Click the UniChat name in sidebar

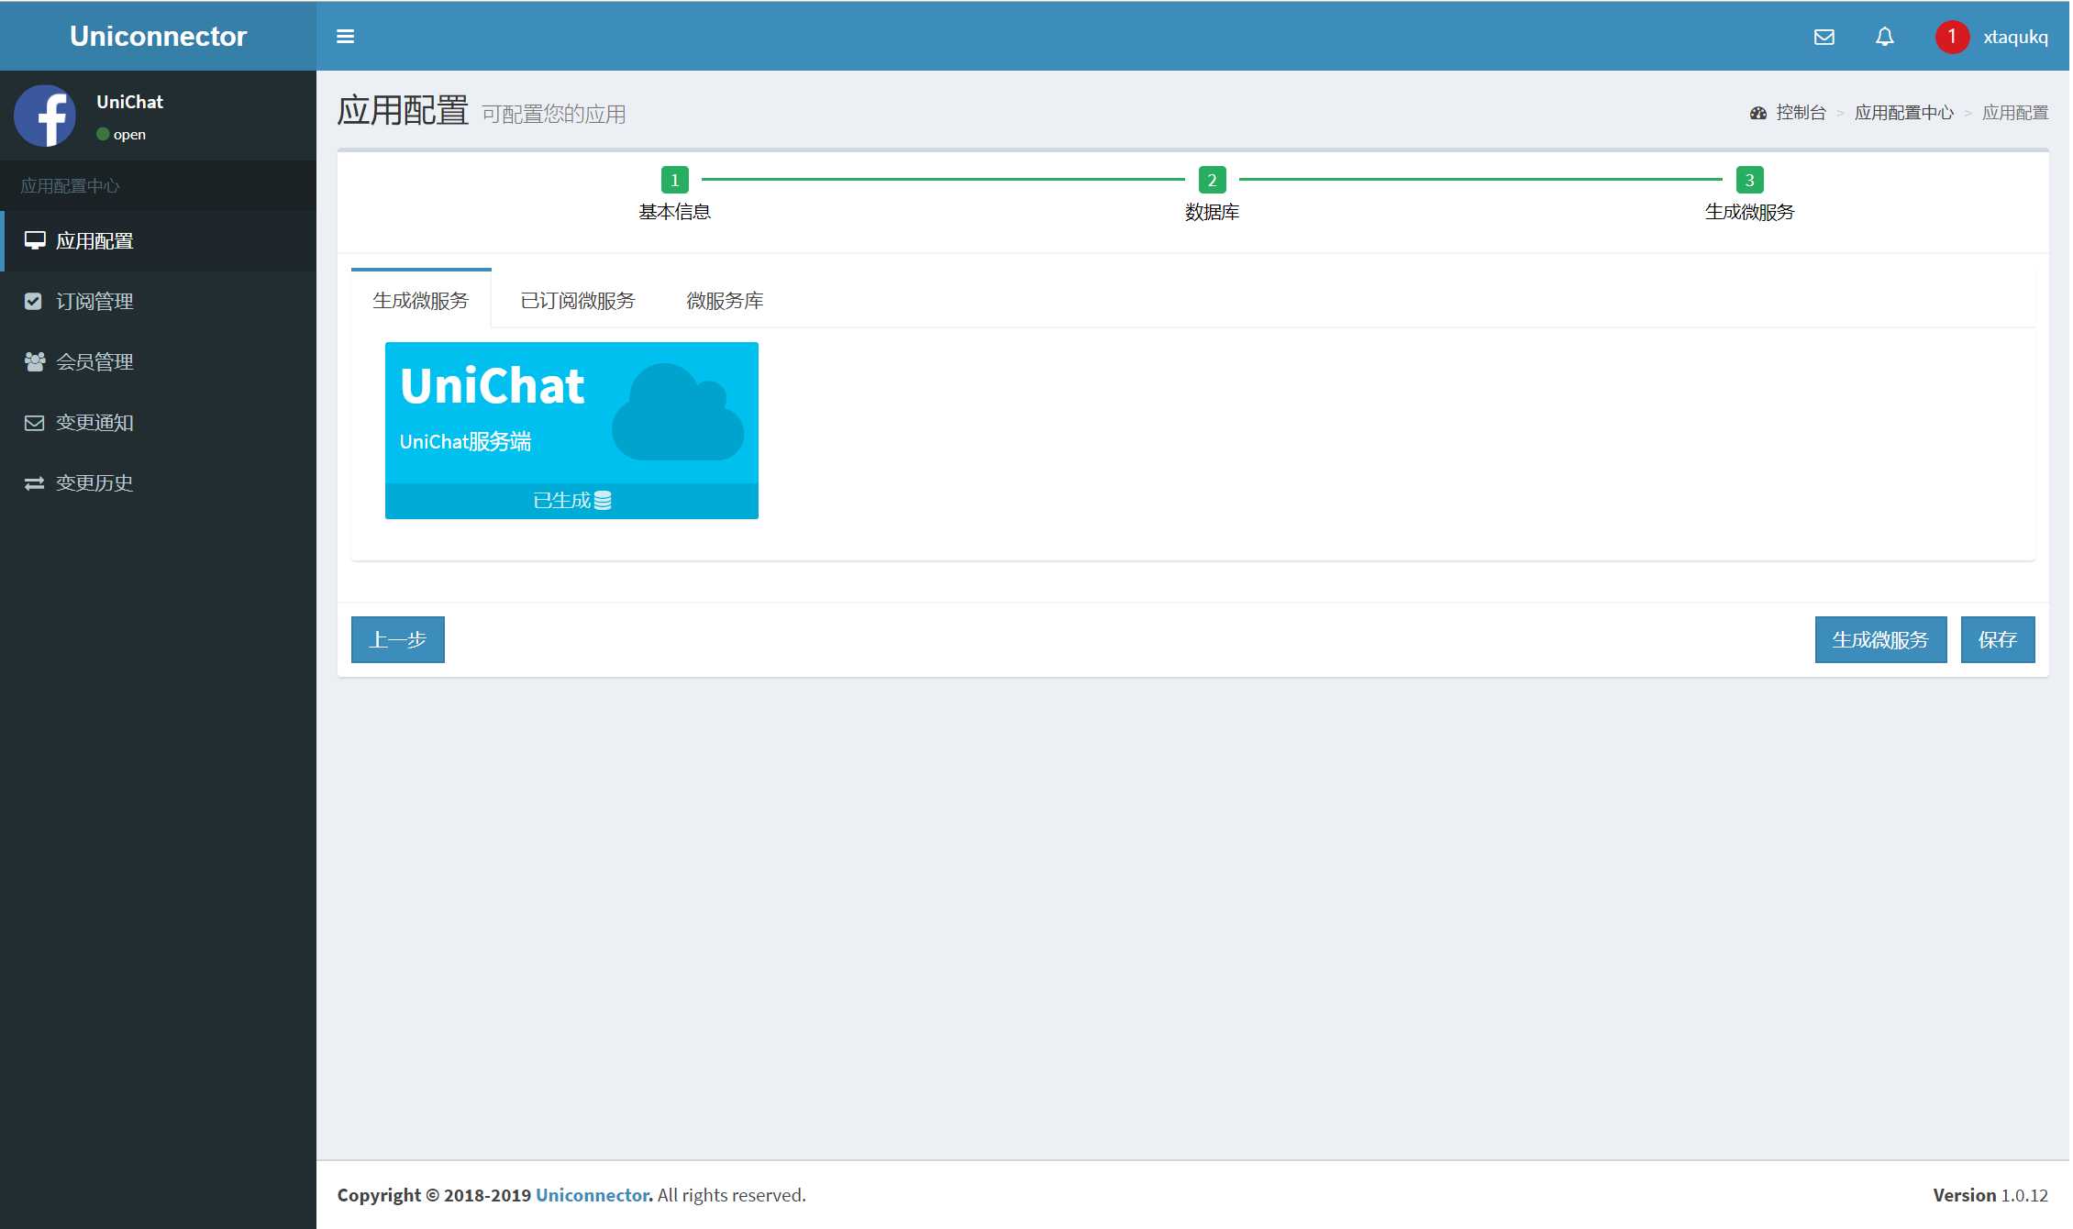pos(129,102)
